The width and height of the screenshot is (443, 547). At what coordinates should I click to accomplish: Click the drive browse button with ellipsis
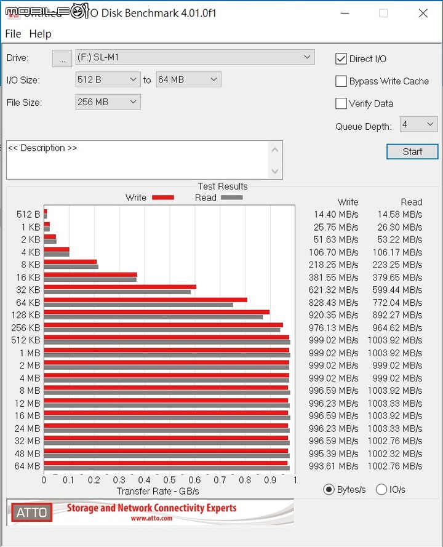click(x=62, y=58)
